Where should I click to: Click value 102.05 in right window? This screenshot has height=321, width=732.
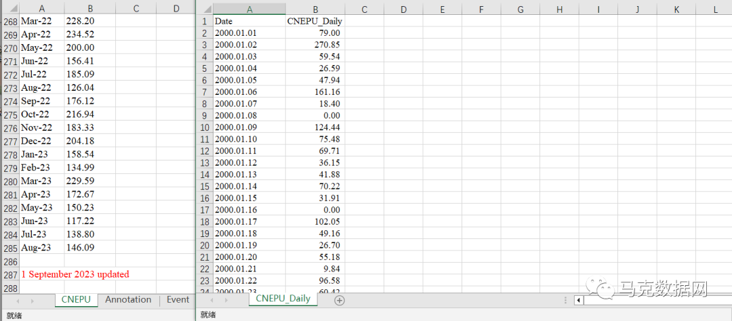click(x=316, y=221)
